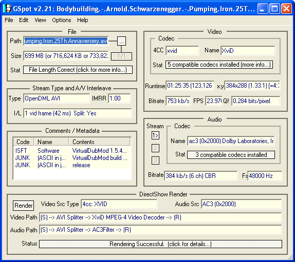The image size is (295, 262).
Task: Click the browse '...' button beside Path
Action: [121, 41]
